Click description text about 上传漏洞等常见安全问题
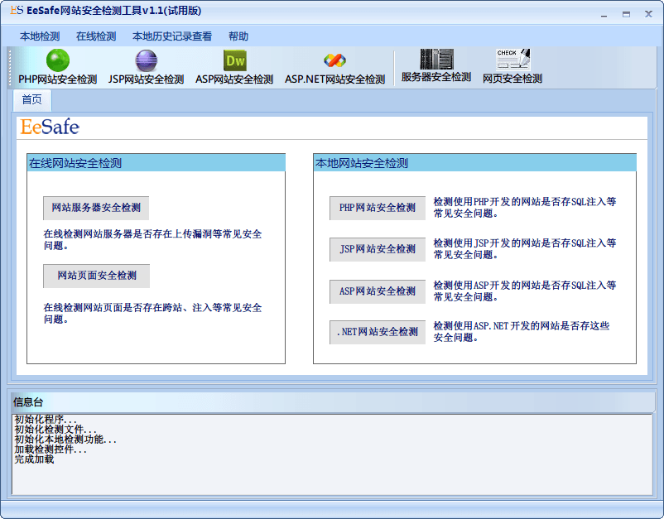This screenshot has height=519, width=664. point(152,239)
